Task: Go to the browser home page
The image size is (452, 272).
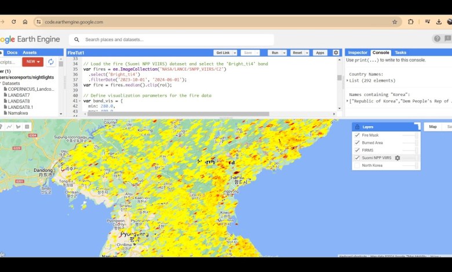Action: (25, 22)
